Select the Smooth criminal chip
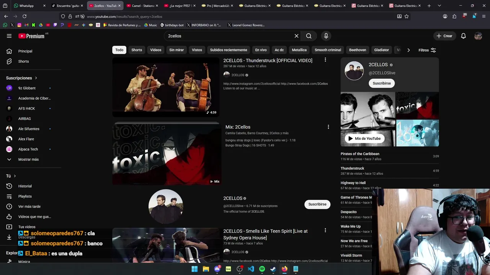 [x=328, y=50]
